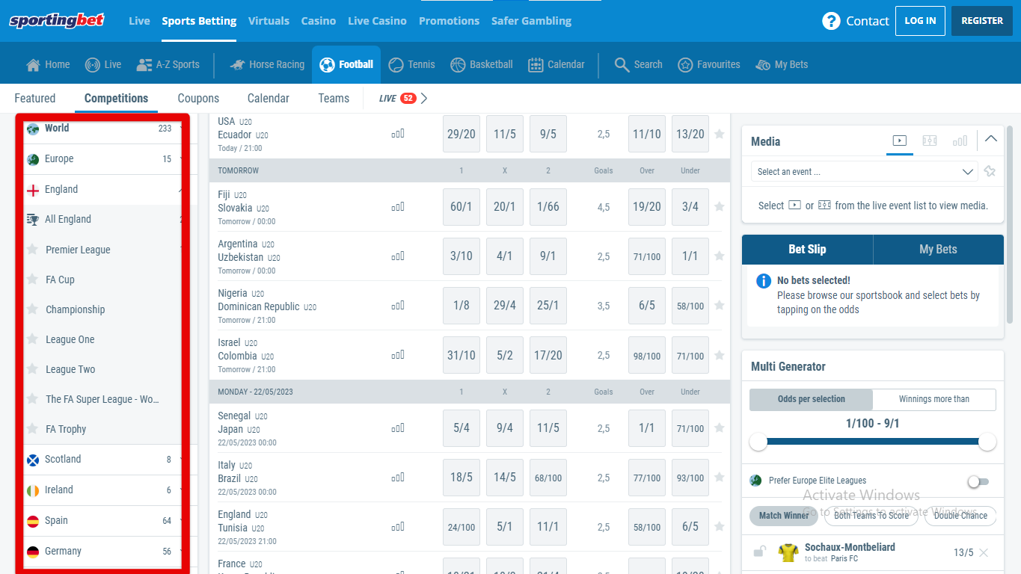This screenshot has height=574, width=1021.
Task: Click the upper odds slider handle
Action: click(x=987, y=442)
